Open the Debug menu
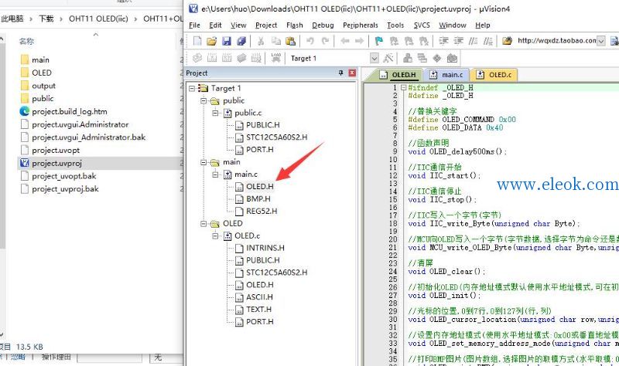This screenshot has width=619, height=366. pyautogui.click(x=323, y=25)
